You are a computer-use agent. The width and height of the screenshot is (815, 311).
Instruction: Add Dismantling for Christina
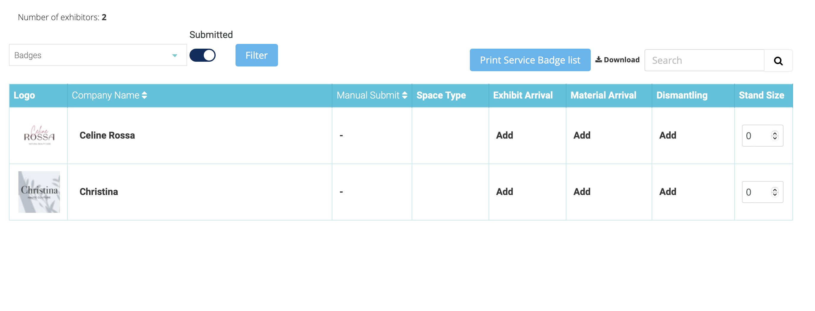pyautogui.click(x=667, y=191)
